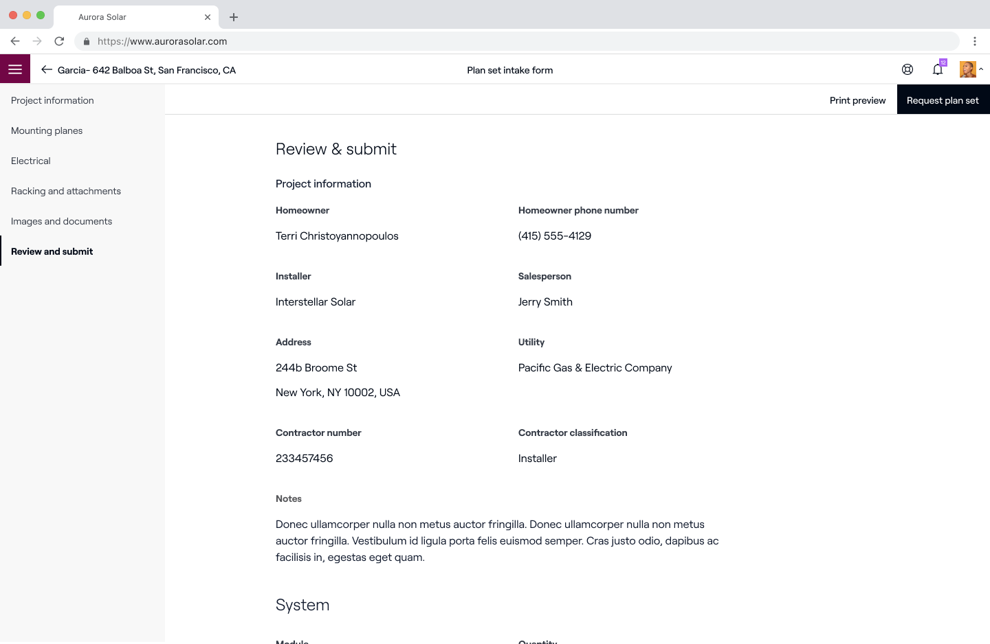The height and width of the screenshot is (644, 990).
Task: Click the Utility field label
Action: (x=531, y=343)
